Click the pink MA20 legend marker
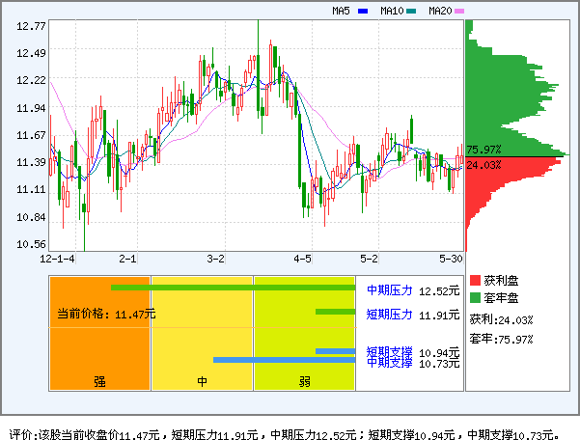The height and width of the screenshot is (440, 580). [459, 12]
